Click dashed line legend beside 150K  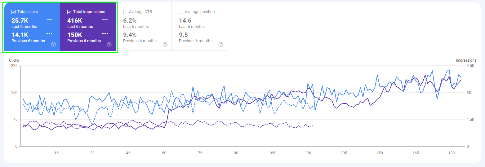[x=105, y=33]
